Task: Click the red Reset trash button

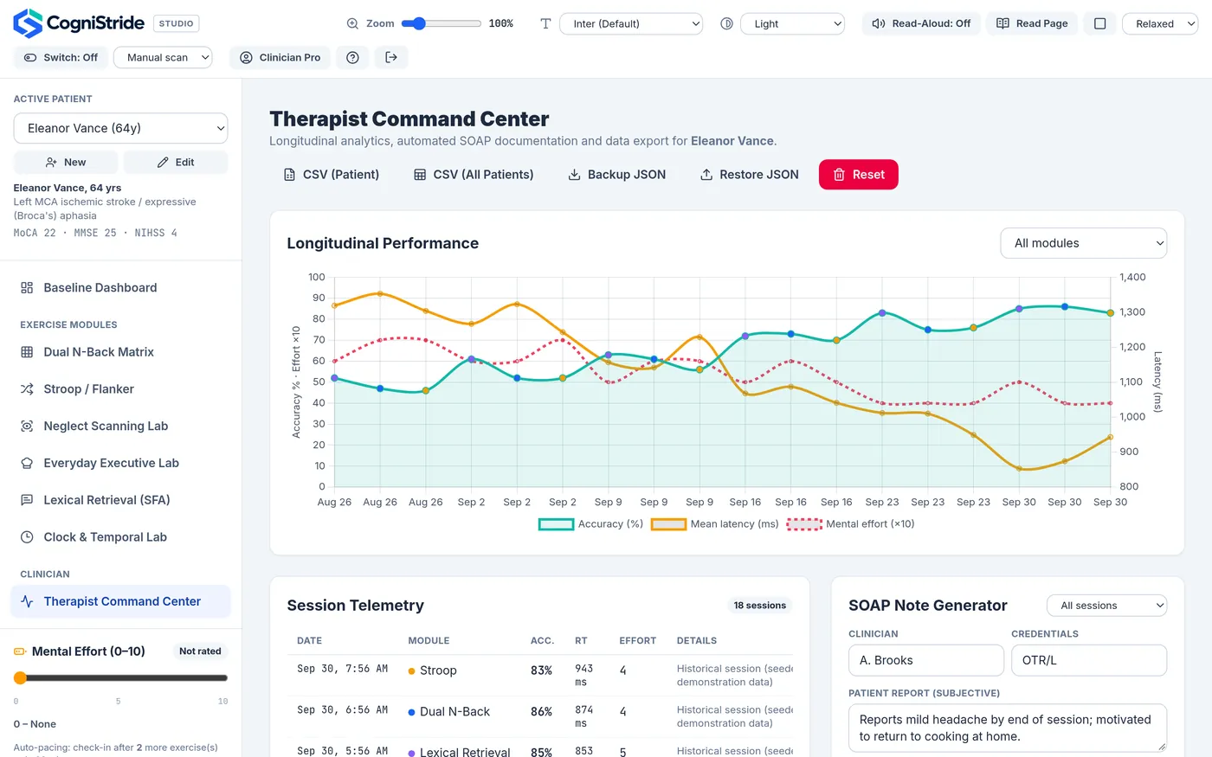Action: pos(859,175)
